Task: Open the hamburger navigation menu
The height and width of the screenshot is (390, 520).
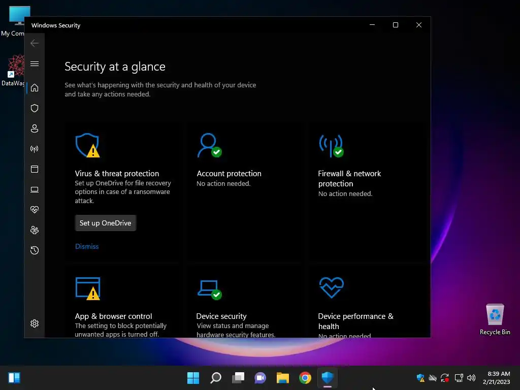Action: (35, 63)
